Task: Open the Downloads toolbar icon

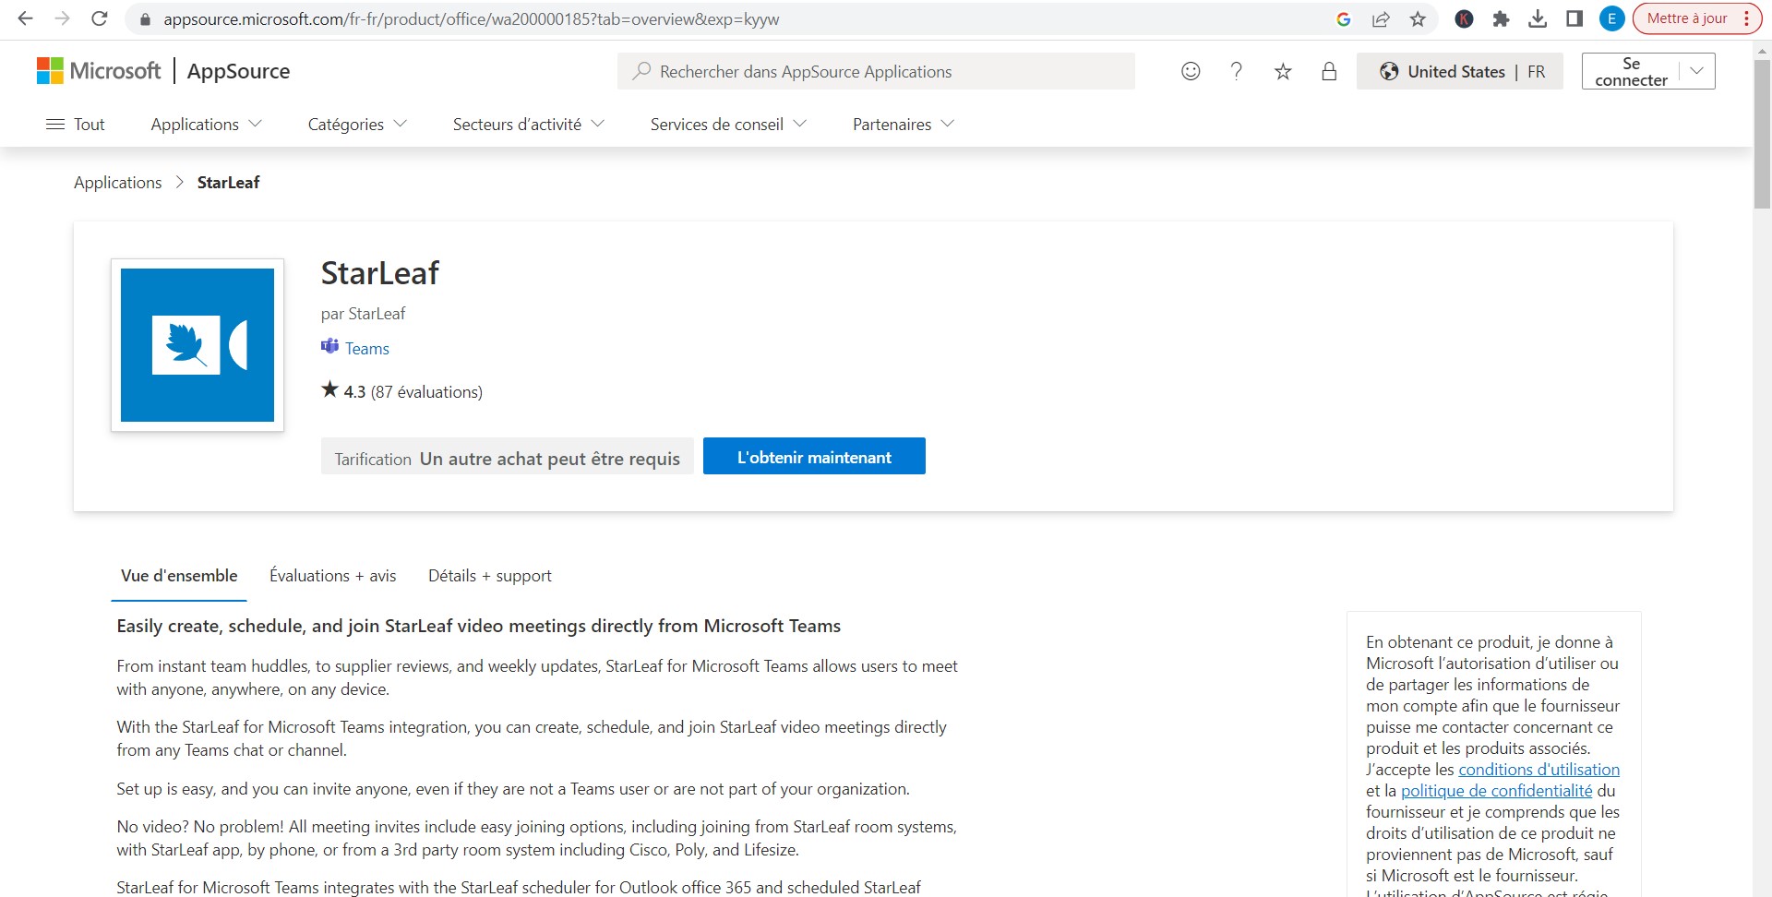Action: (1539, 18)
